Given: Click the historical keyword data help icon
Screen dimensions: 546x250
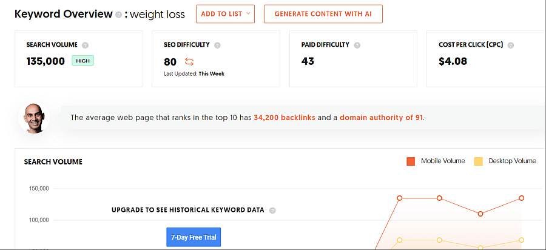Looking at the screenshot, I should pyautogui.click(x=272, y=211).
